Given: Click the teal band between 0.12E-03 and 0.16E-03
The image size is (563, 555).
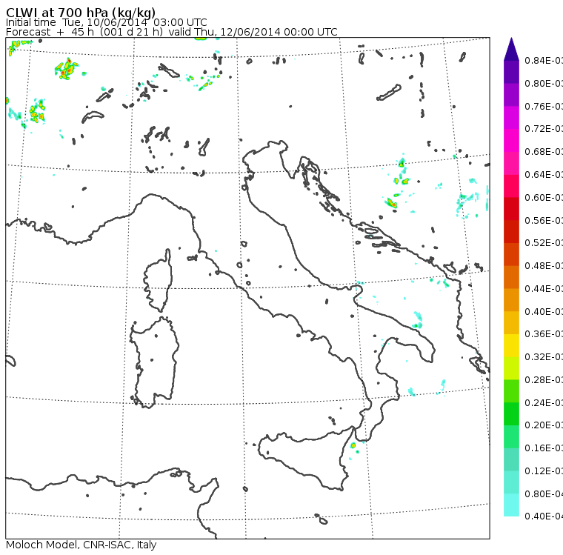Looking at the screenshot, I should point(511,459).
